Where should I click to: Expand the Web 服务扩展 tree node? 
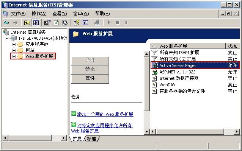click(x=14, y=56)
